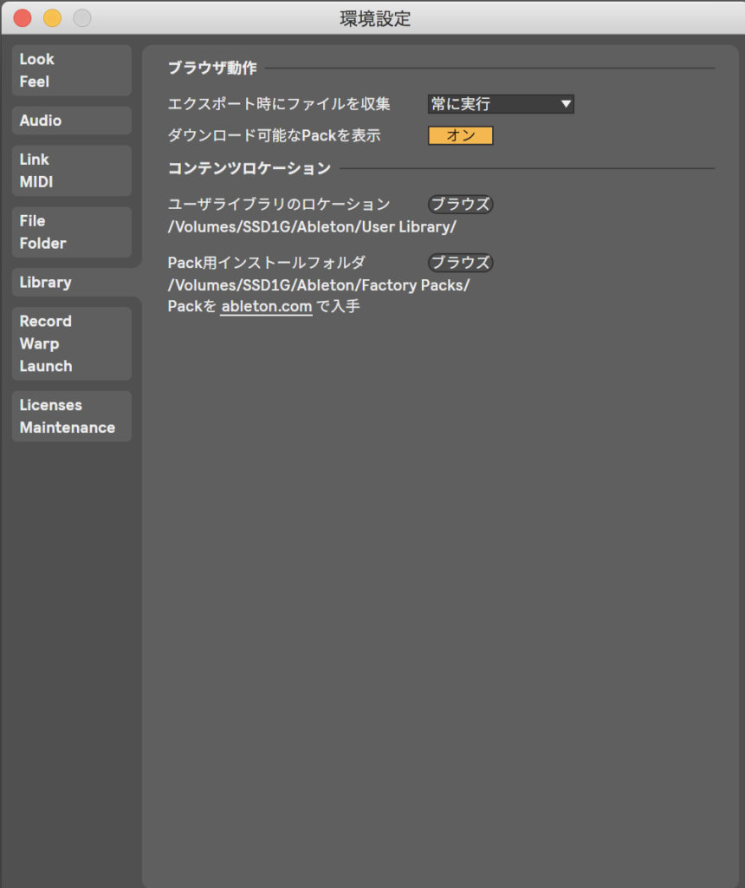Toggle the オン button for downloadable Packs

click(460, 135)
